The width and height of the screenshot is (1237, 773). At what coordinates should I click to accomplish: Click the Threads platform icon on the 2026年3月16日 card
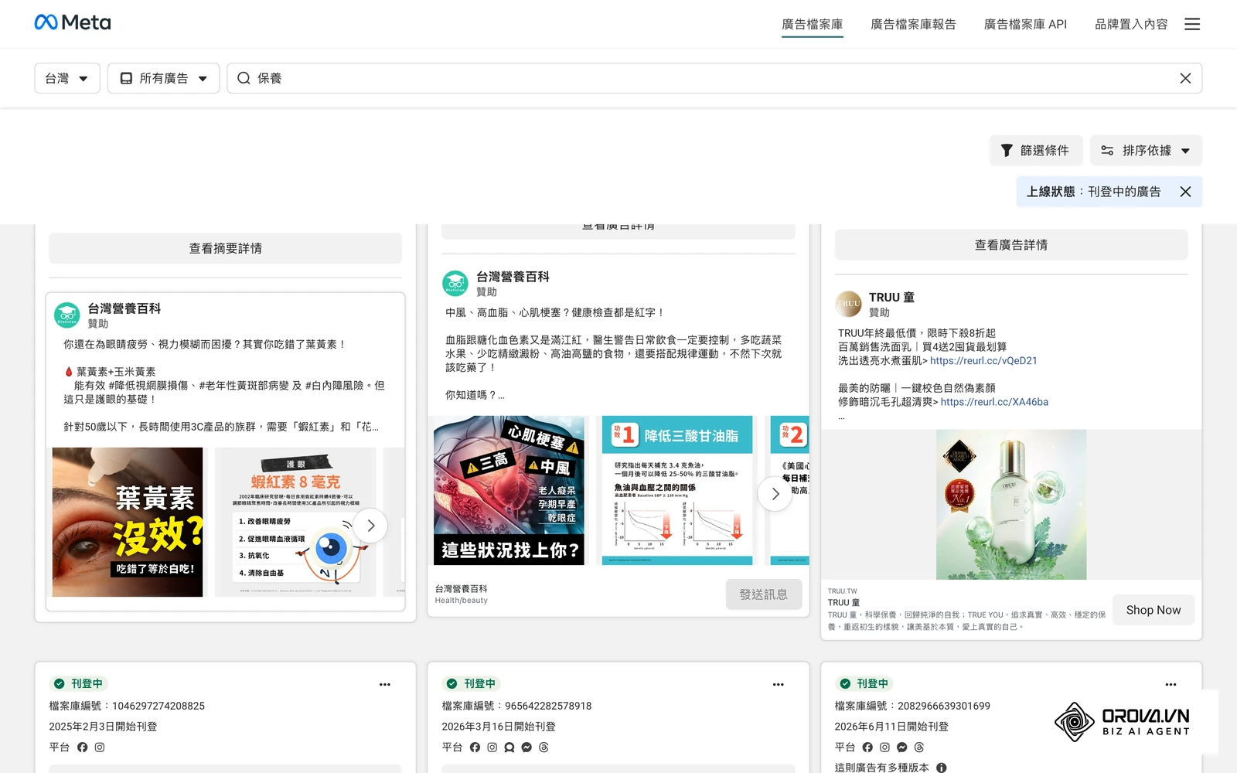(x=544, y=747)
